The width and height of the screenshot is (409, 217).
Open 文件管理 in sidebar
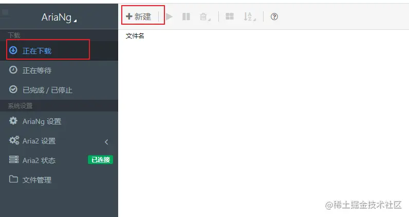point(59,179)
